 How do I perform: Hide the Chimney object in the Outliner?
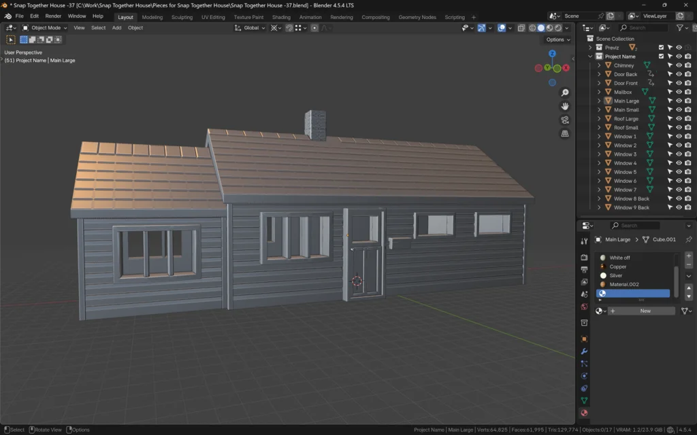(x=679, y=65)
